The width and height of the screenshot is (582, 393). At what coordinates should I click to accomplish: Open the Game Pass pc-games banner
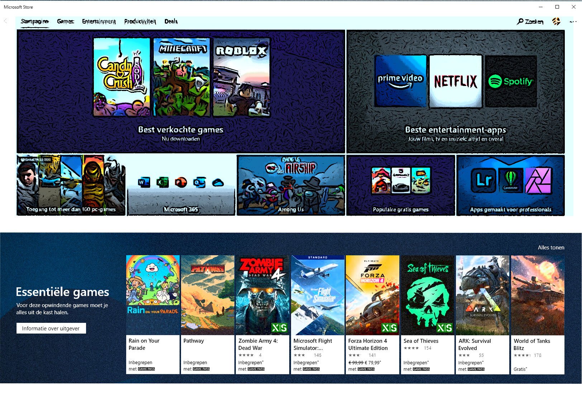coord(71,185)
